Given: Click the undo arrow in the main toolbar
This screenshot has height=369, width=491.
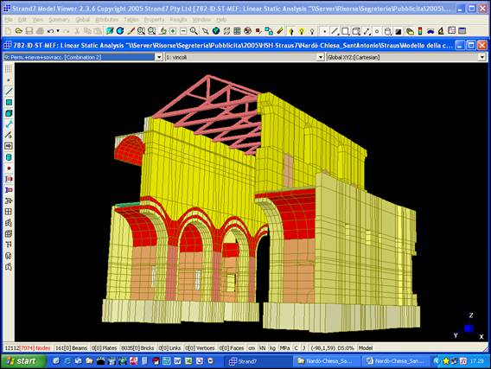Looking at the screenshot, I should pyautogui.click(x=50, y=31).
